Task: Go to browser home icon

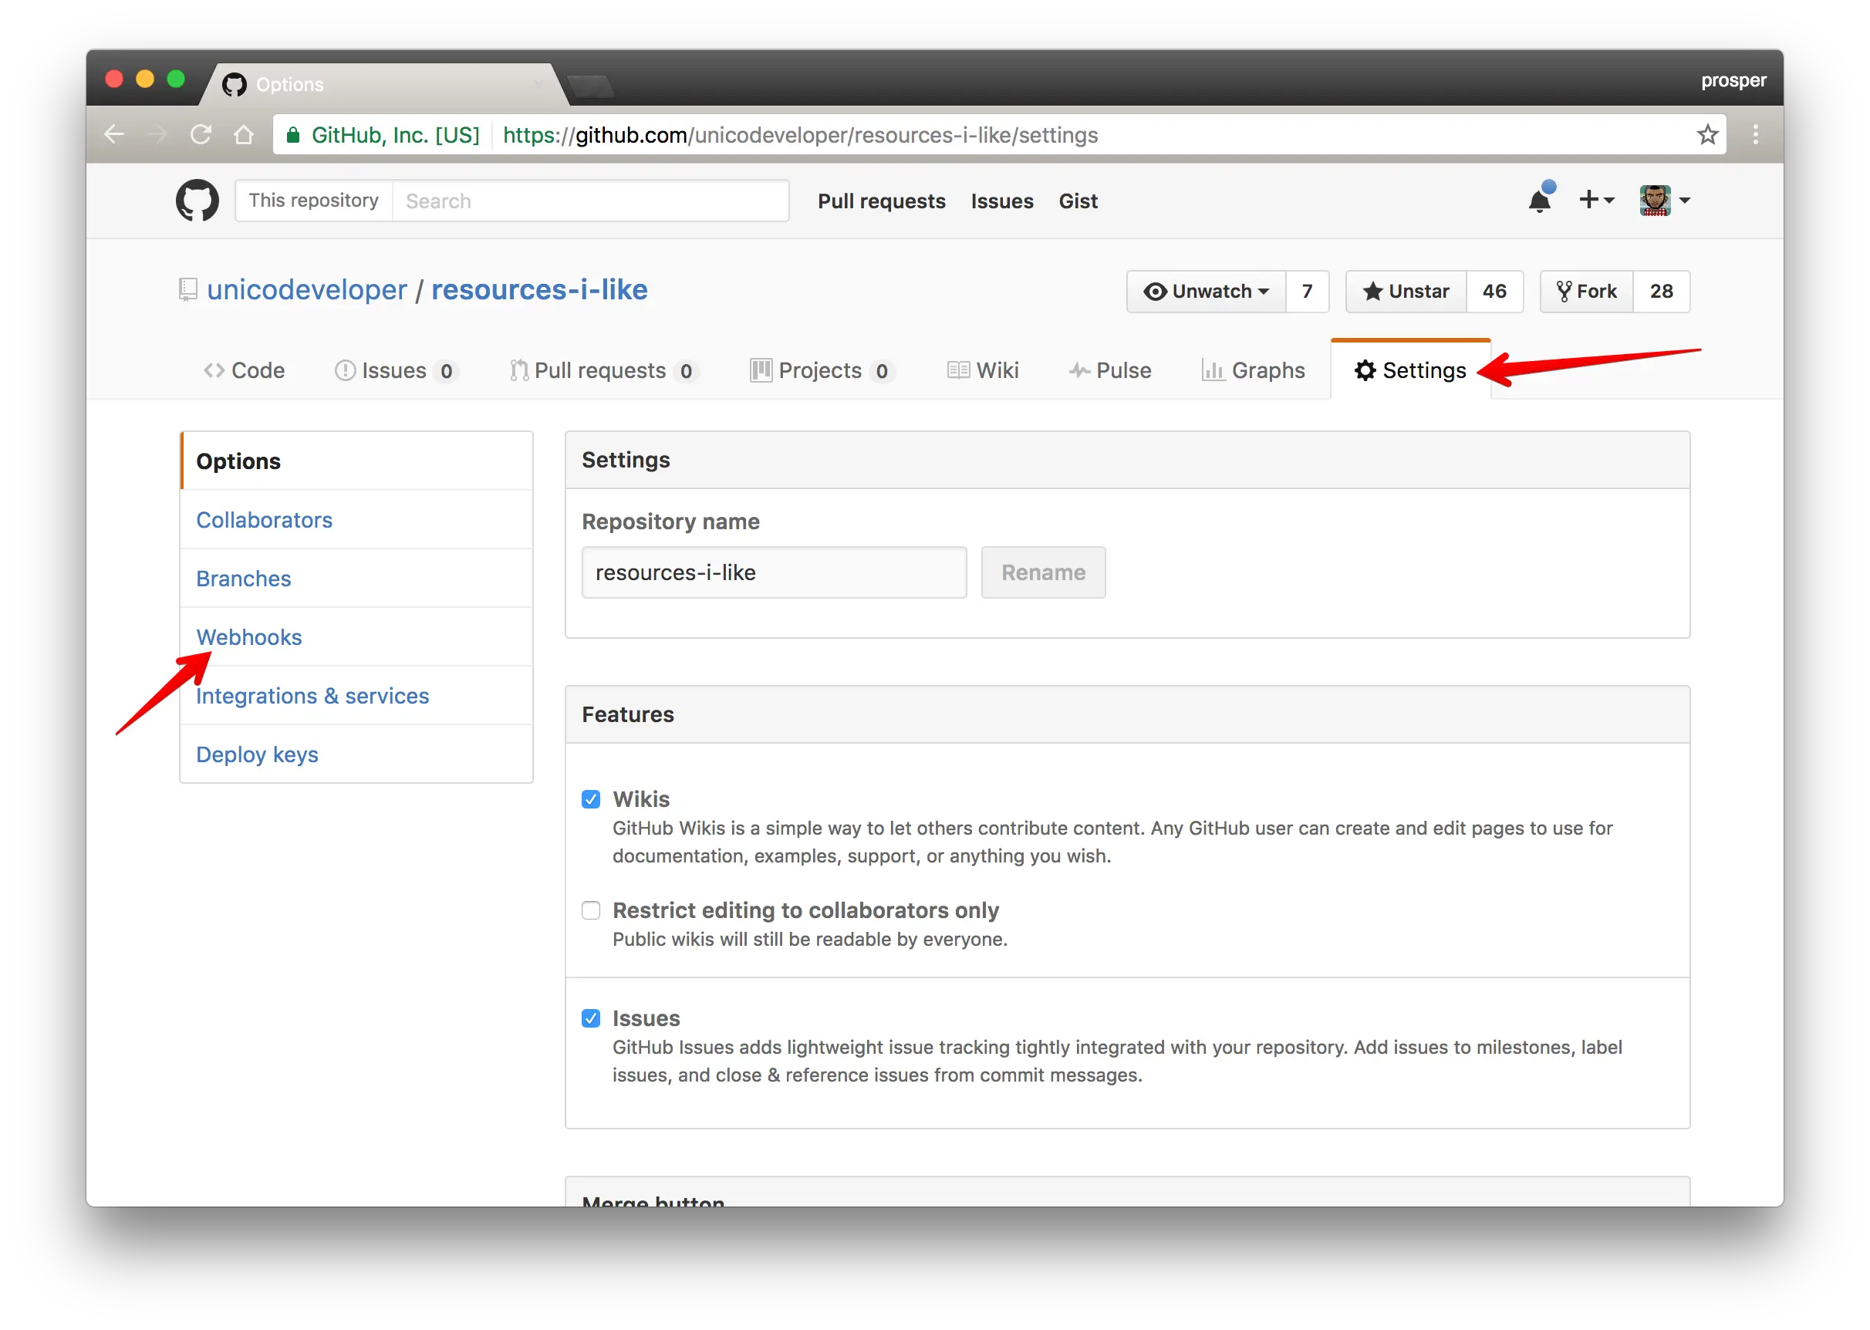Action: pyautogui.click(x=243, y=134)
